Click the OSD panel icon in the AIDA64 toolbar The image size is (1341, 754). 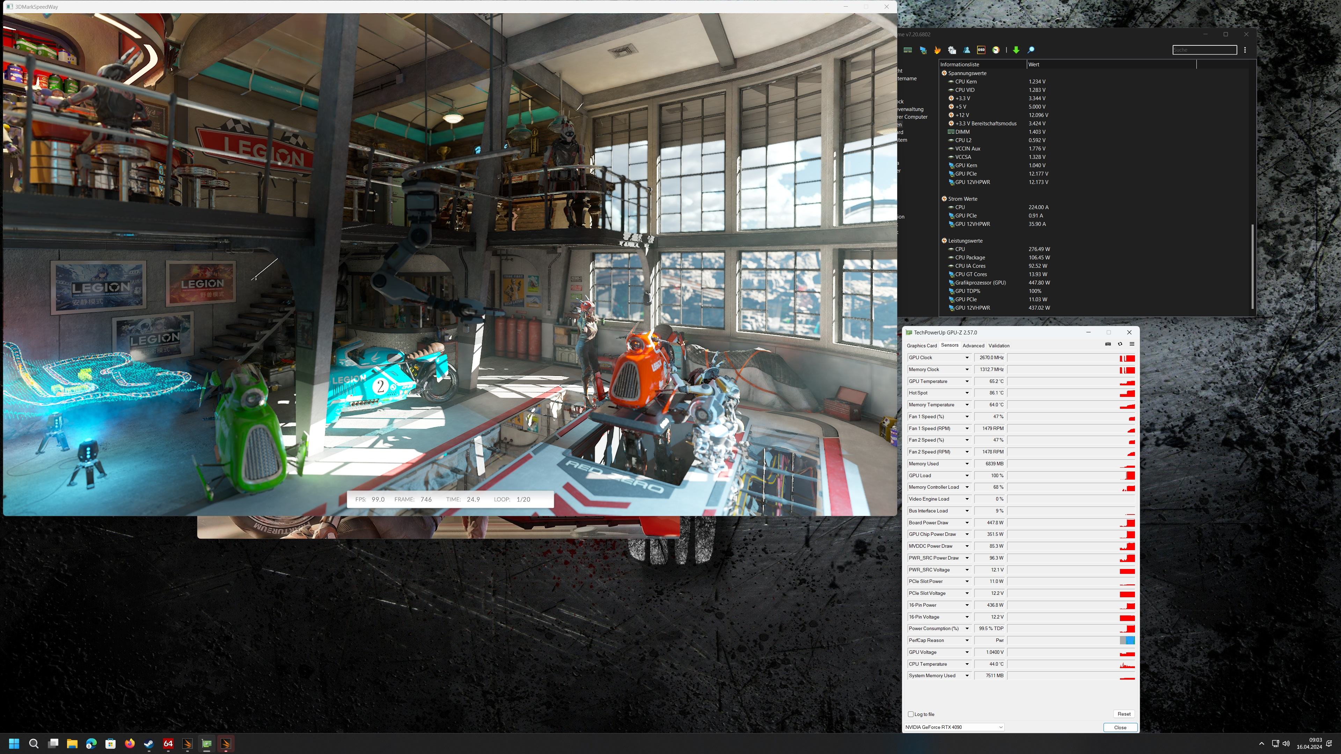click(981, 50)
